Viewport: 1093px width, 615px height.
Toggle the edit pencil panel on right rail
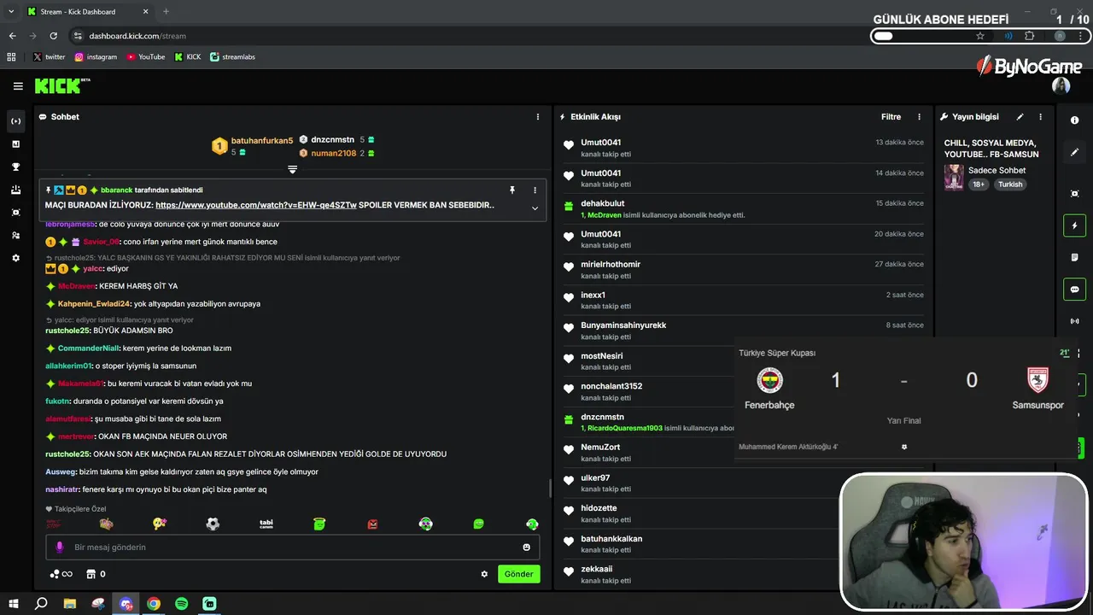click(x=1074, y=152)
